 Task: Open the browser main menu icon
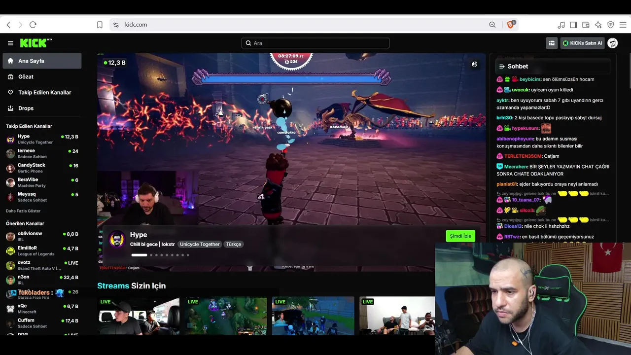(x=623, y=25)
